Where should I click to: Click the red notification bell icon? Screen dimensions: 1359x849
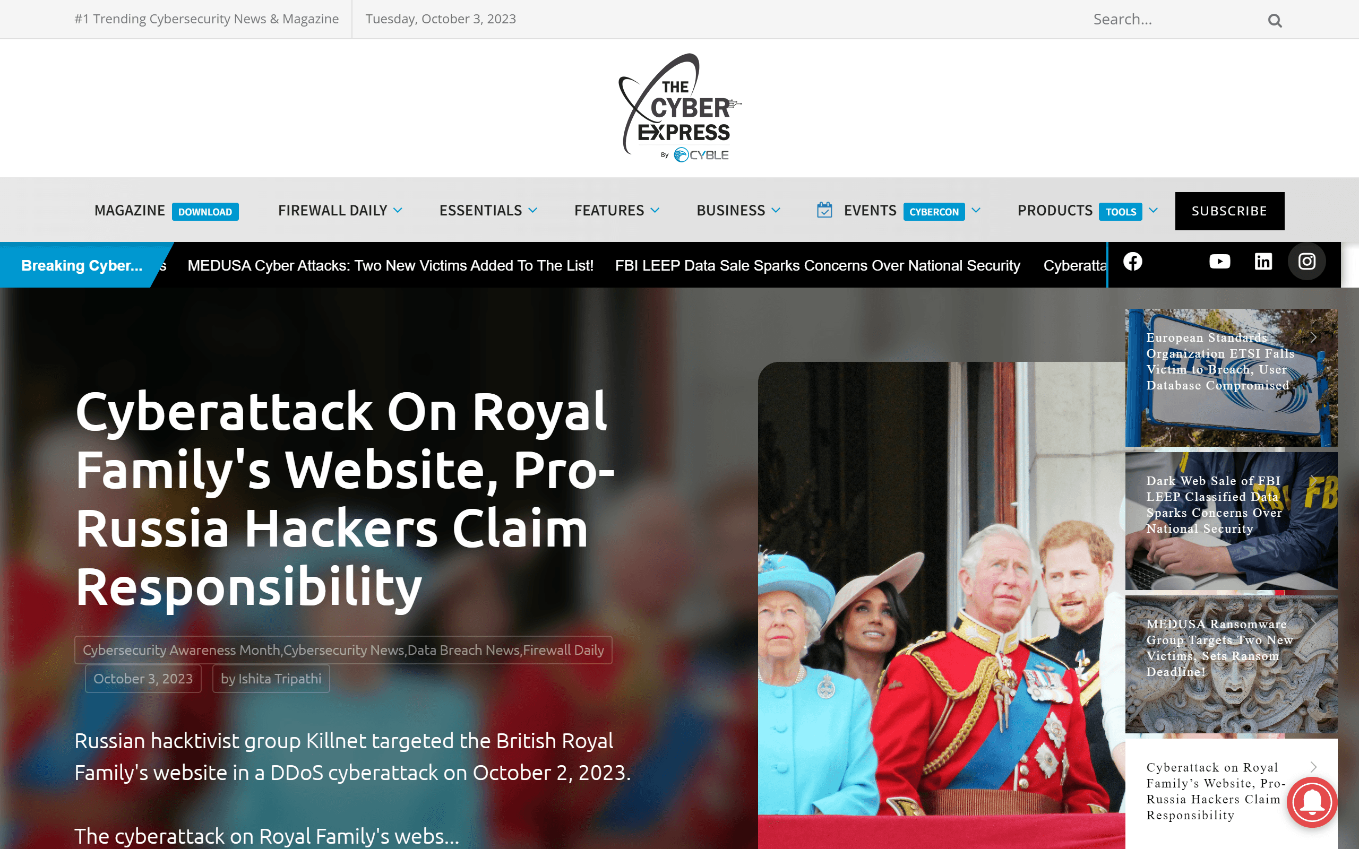pos(1312,802)
